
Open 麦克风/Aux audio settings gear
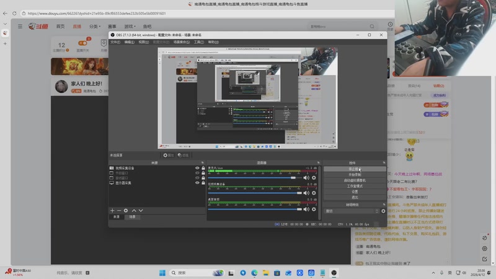pos(314,178)
